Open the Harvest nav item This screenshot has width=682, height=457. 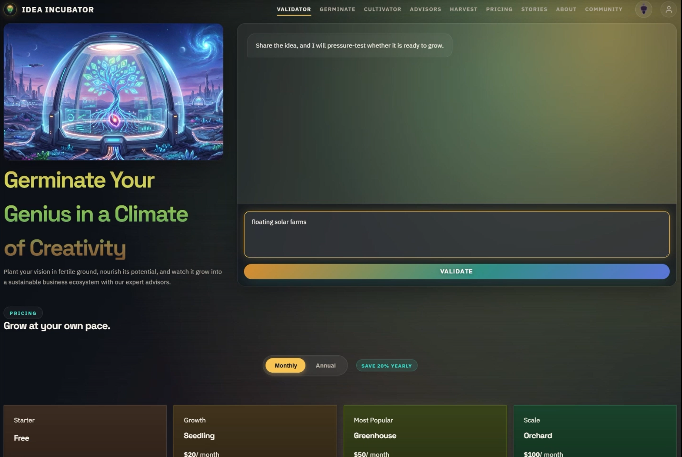coord(463,9)
